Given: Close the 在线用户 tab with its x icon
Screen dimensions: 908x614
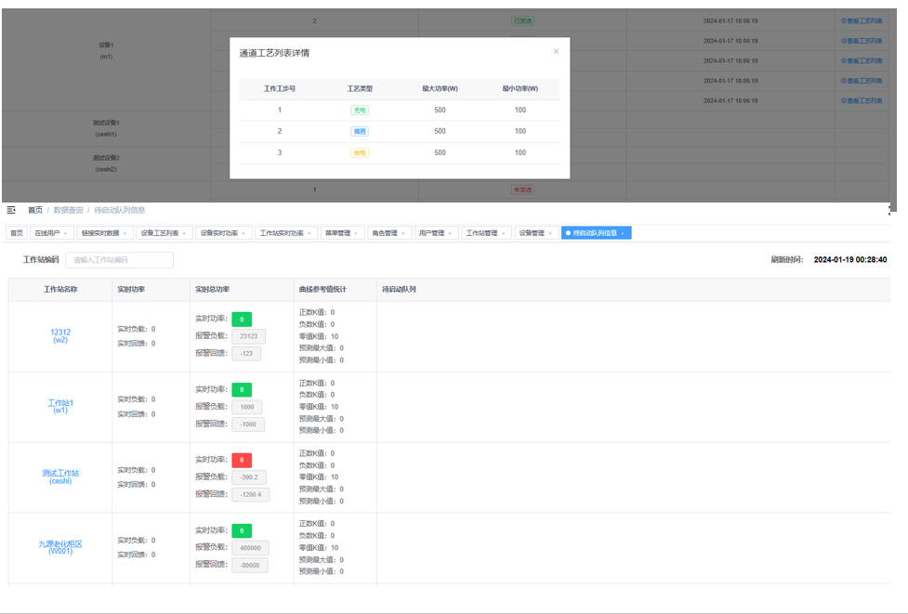Looking at the screenshot, I should (x=66, y=233).
